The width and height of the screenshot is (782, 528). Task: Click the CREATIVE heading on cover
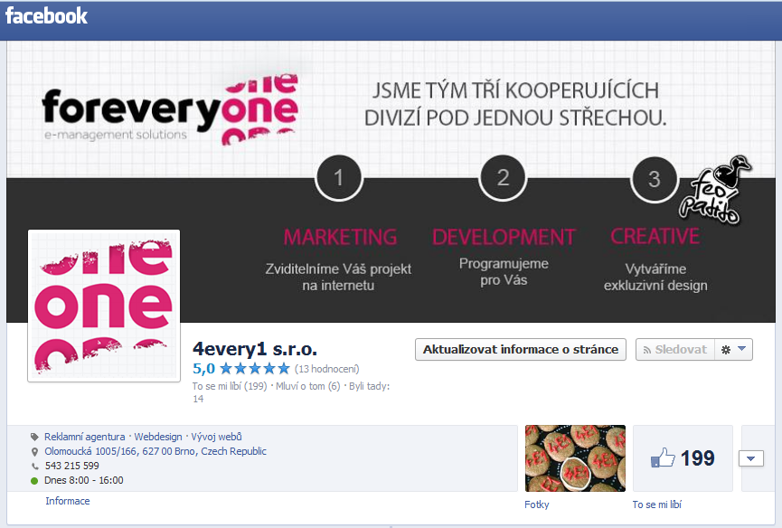pos(655,236)
